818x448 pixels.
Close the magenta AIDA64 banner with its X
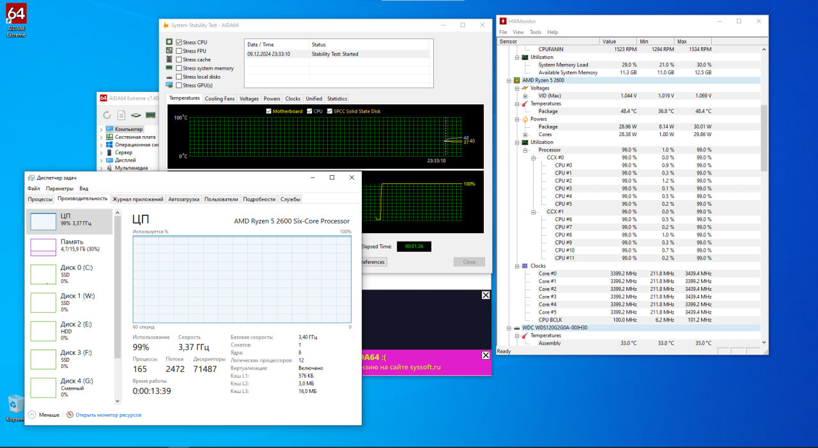pyautogui.click(x=486, y=355)
